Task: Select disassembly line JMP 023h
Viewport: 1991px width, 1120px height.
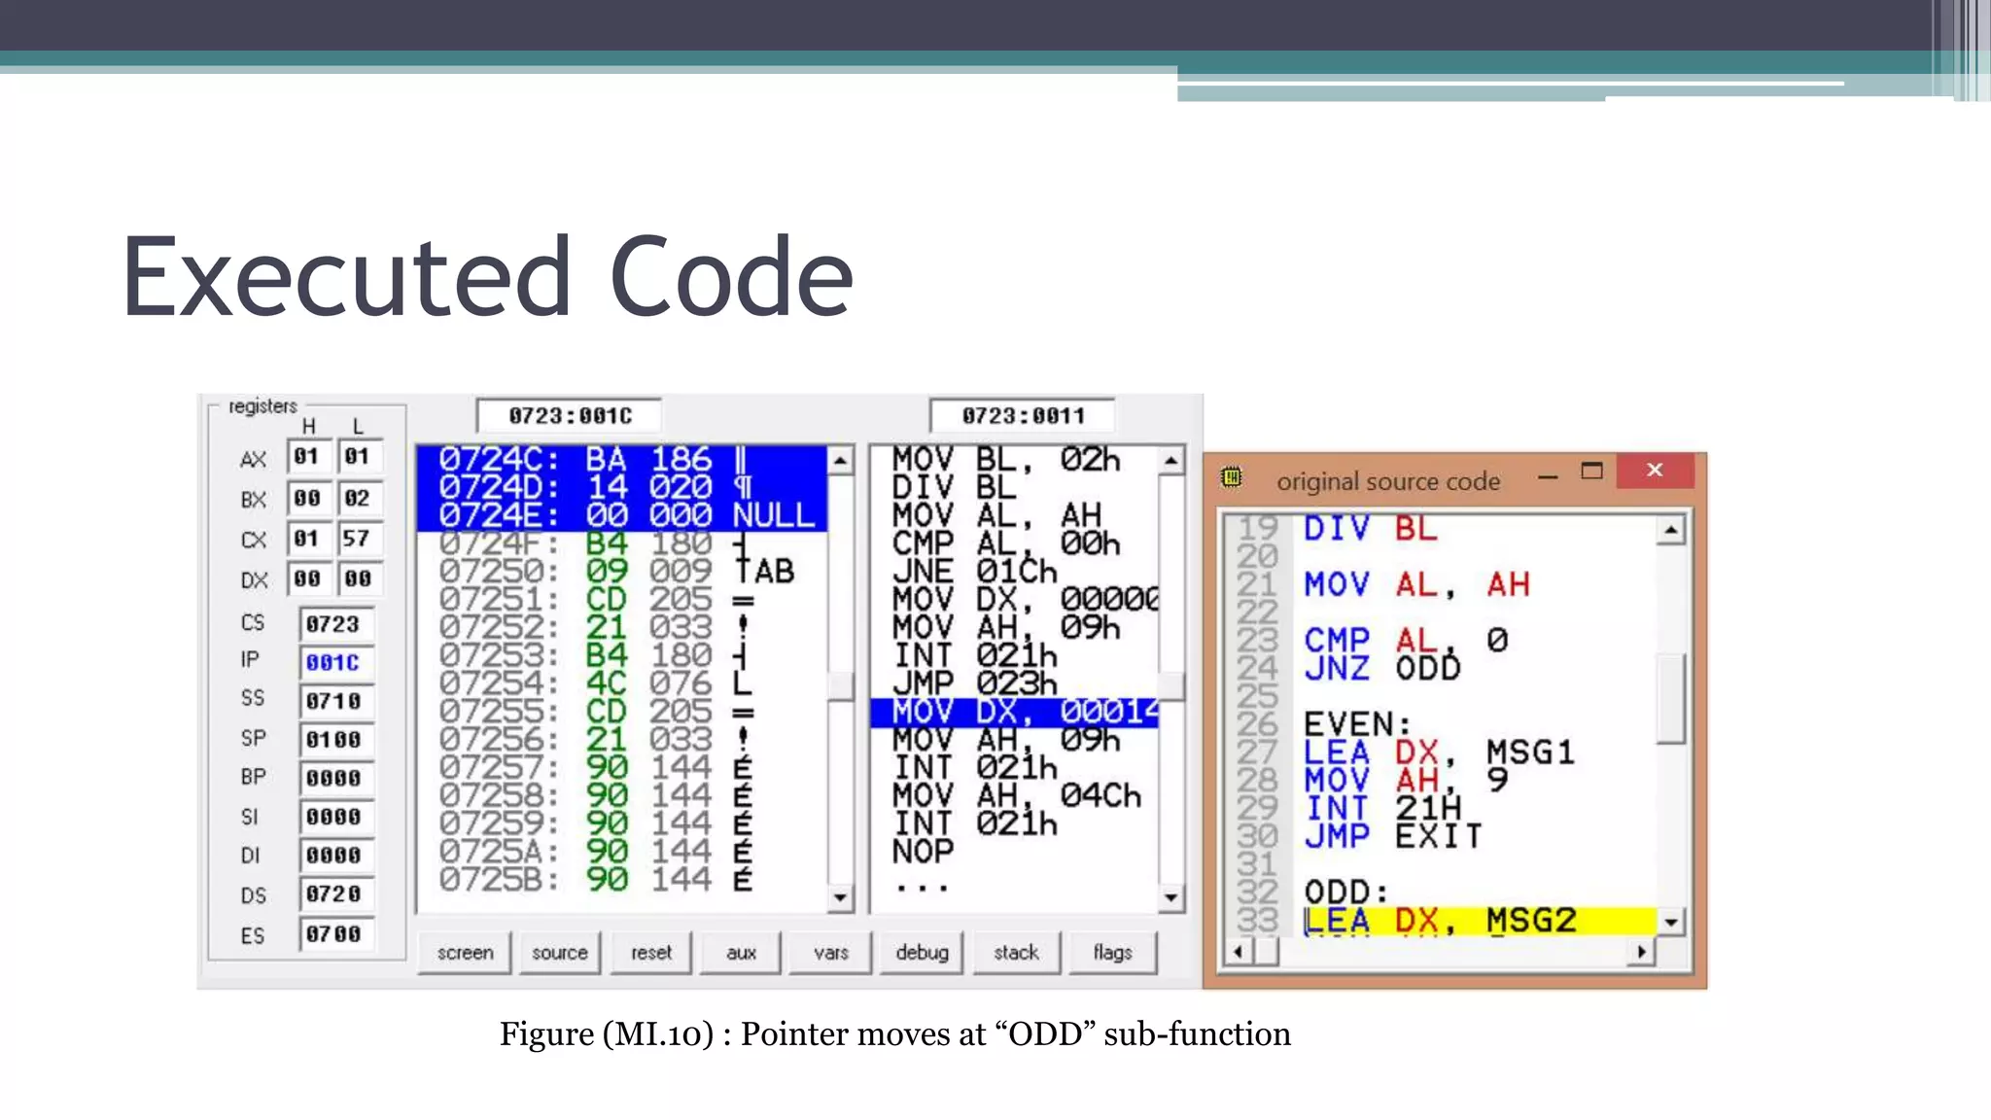Action: [x=1014, y=682]
